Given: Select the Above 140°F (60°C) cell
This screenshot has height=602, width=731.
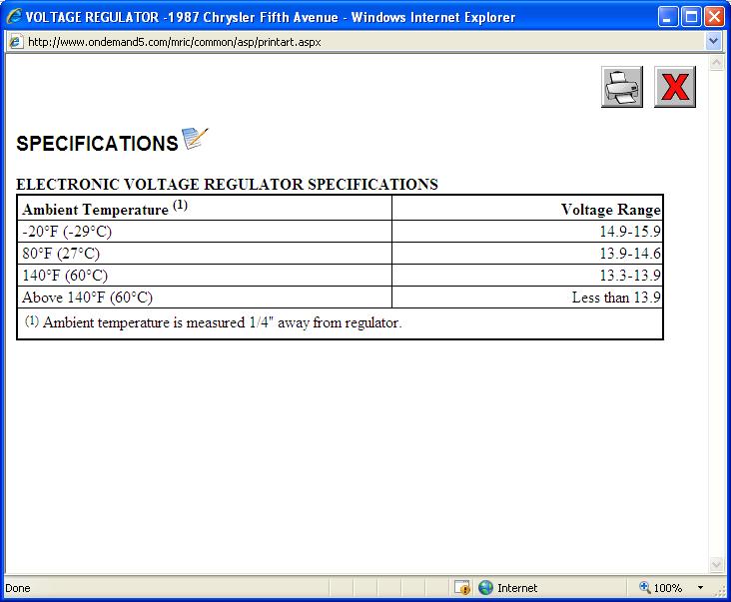Looking at the screenshot, I should [x=204, y=297].
